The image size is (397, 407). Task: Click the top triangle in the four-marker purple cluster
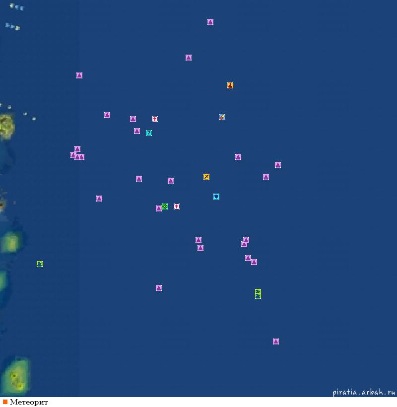coord(77,149)
